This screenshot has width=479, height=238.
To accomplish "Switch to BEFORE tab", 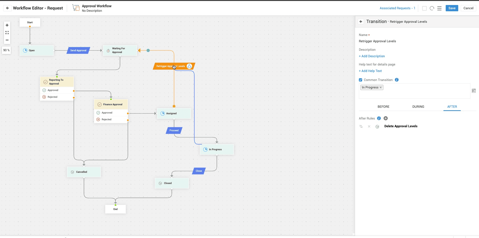I will pyautogui.click(x=383, y=106).
